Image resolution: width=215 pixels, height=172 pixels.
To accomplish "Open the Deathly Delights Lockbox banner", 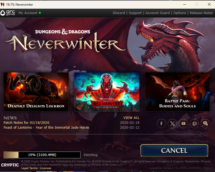I will pyautogui.click(x=36, y=92).
